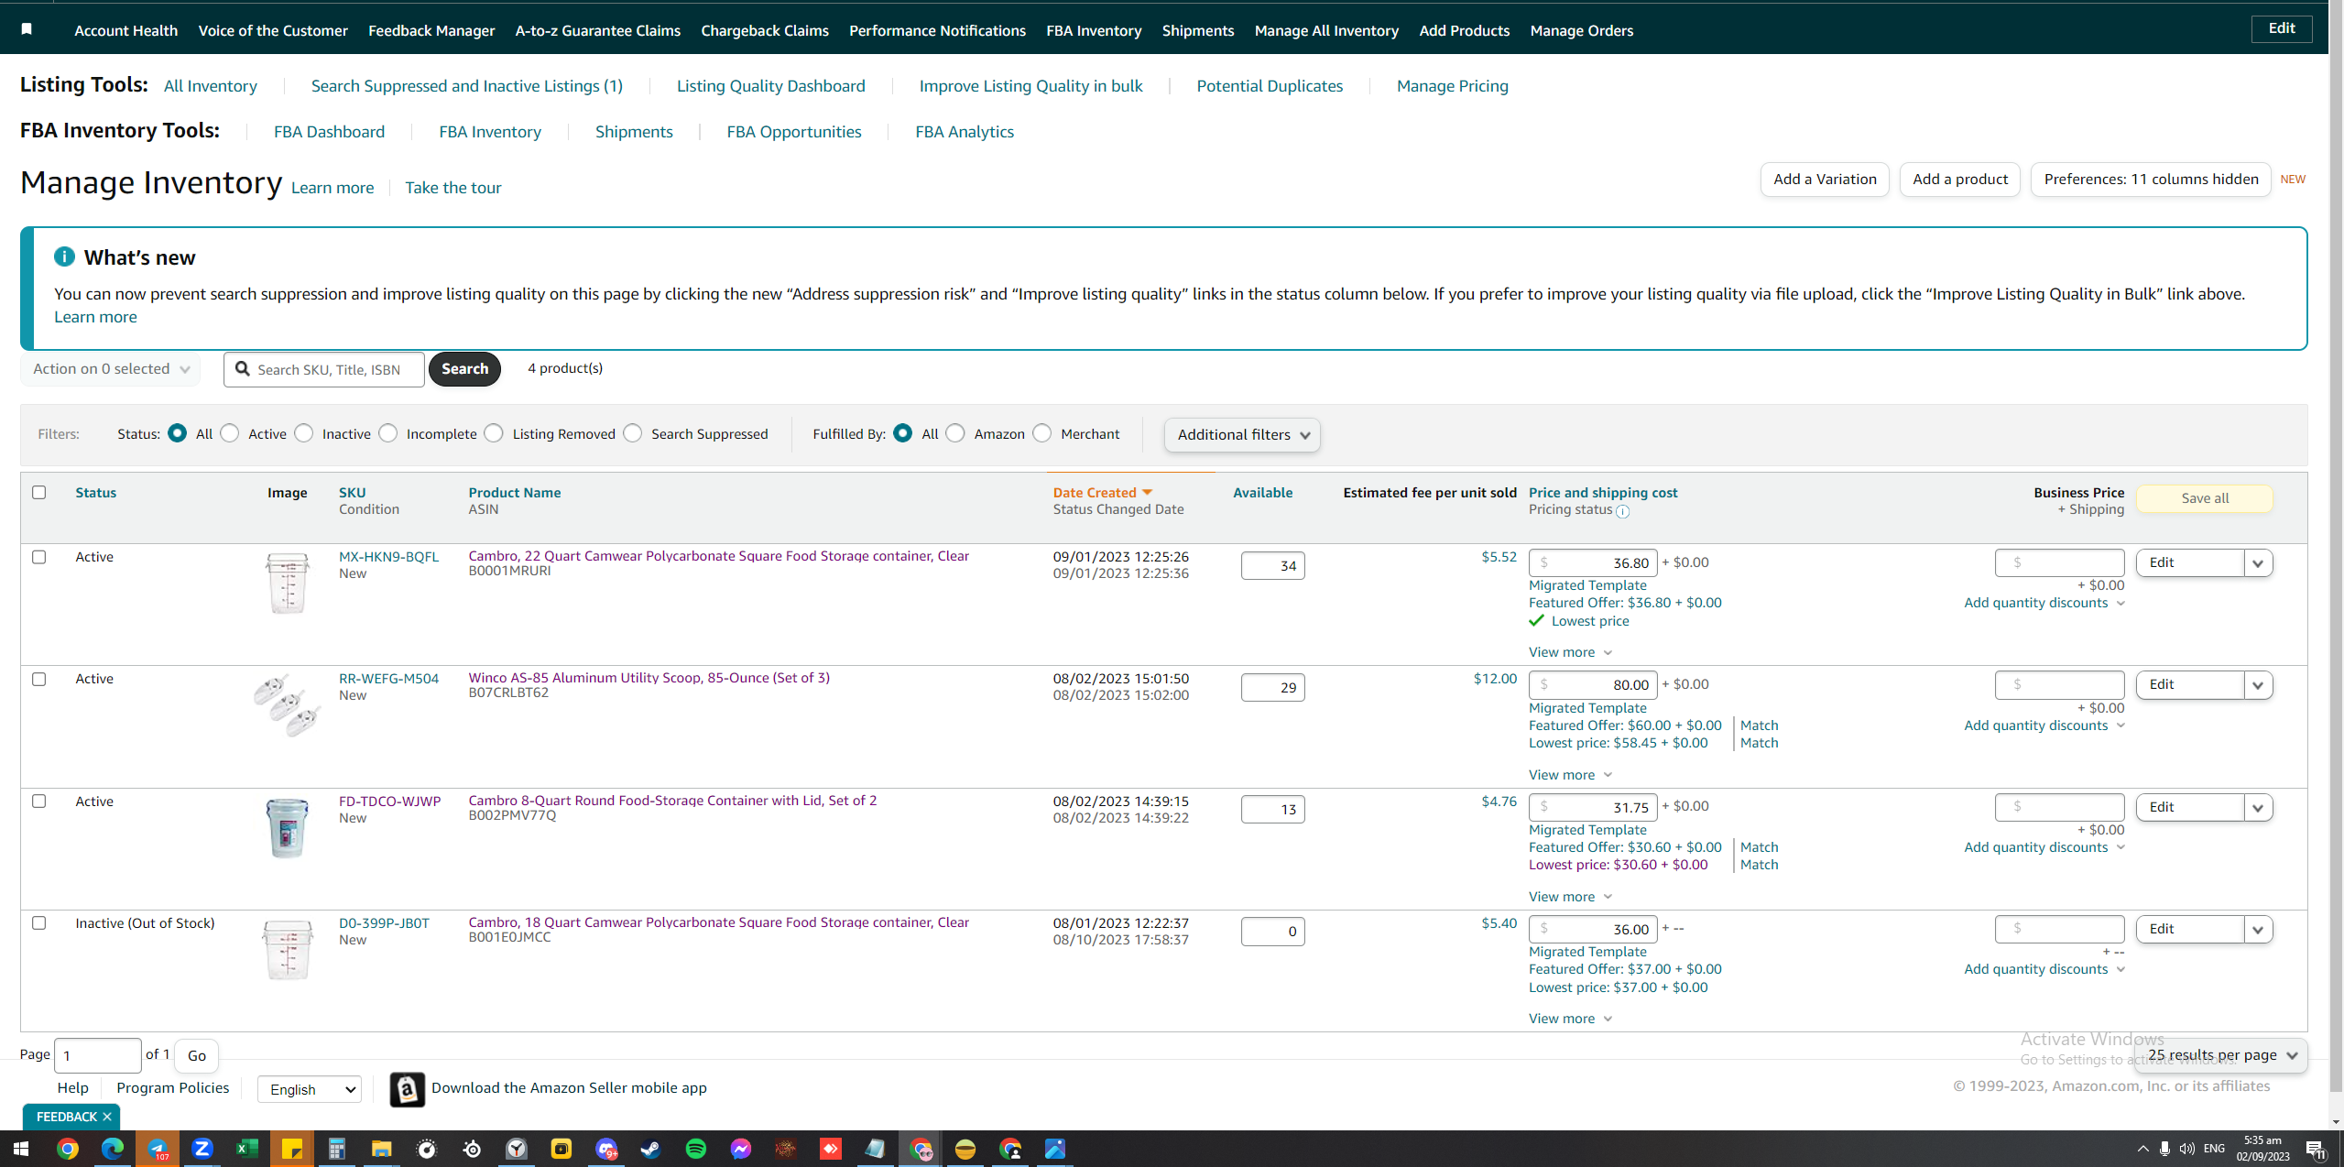Open the English language dropdown
The width and height of the screenshot is (2344, 1167).
[x=310, y=1089]
